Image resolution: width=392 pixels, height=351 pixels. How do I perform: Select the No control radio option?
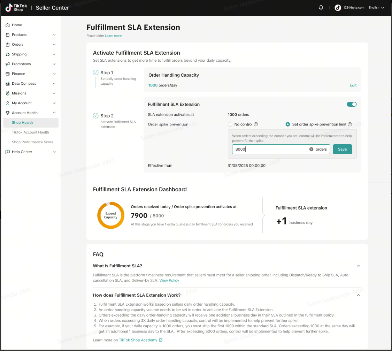coord(230,124)
